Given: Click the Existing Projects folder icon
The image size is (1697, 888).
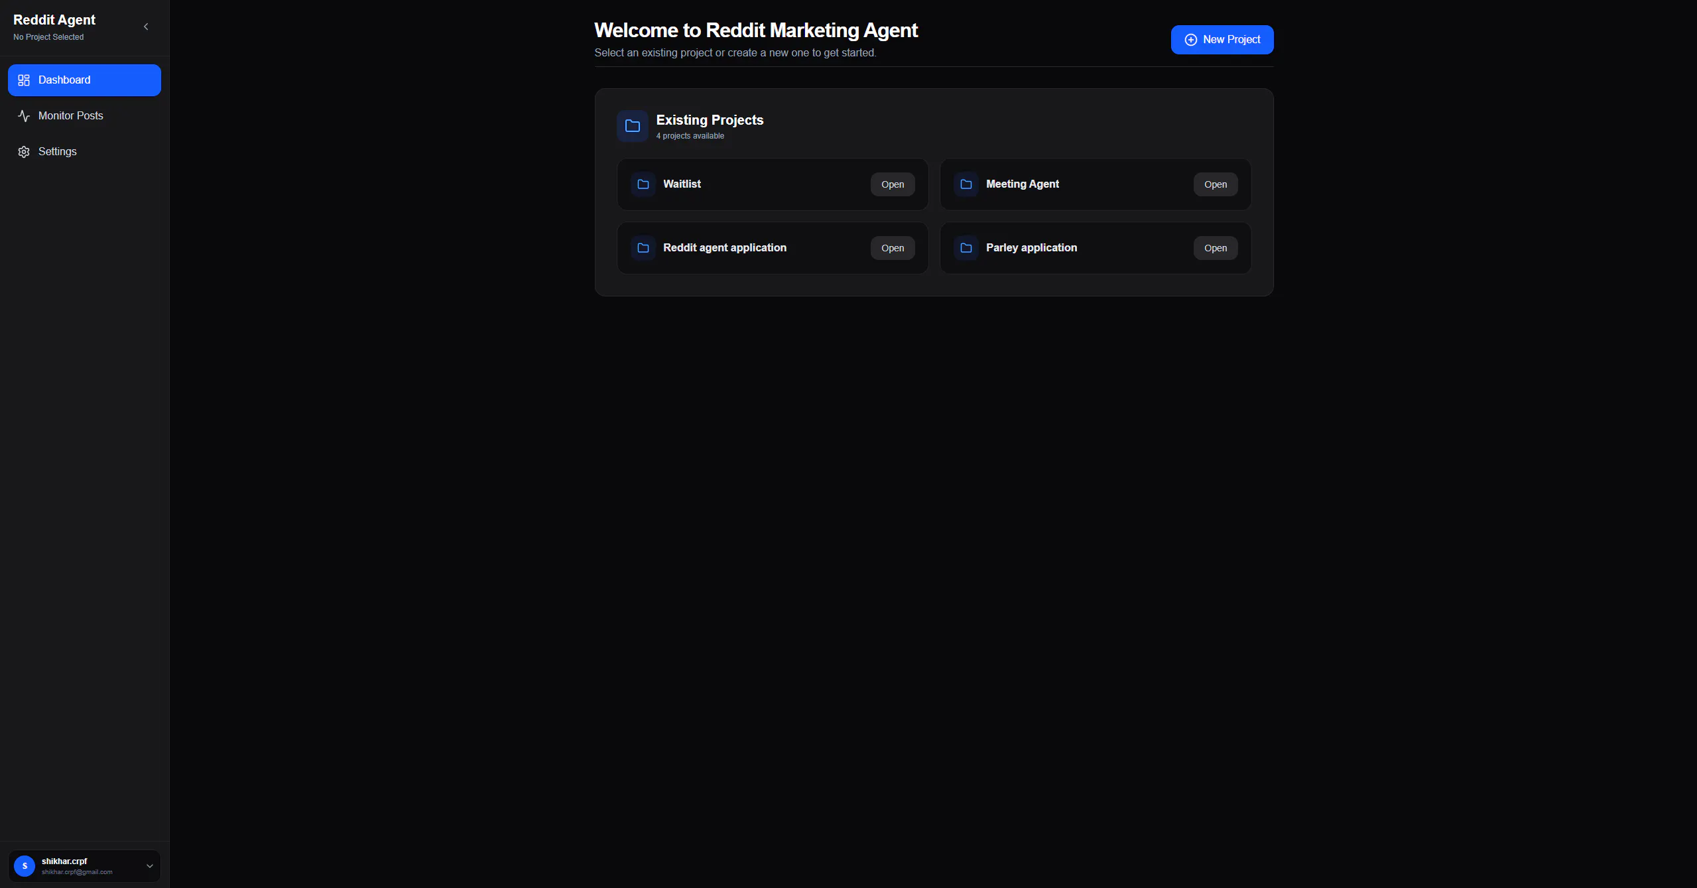Looking at the screenshot, I should click(x=632, y=126).
